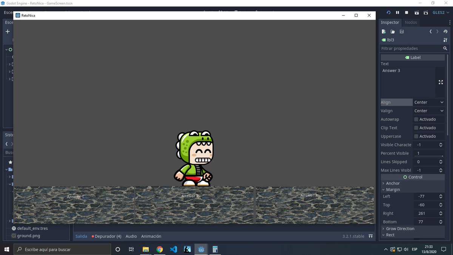This screenshot has width=453, height=255.
Task: Click the Windows taskbar search box
Action: (62, 249)
